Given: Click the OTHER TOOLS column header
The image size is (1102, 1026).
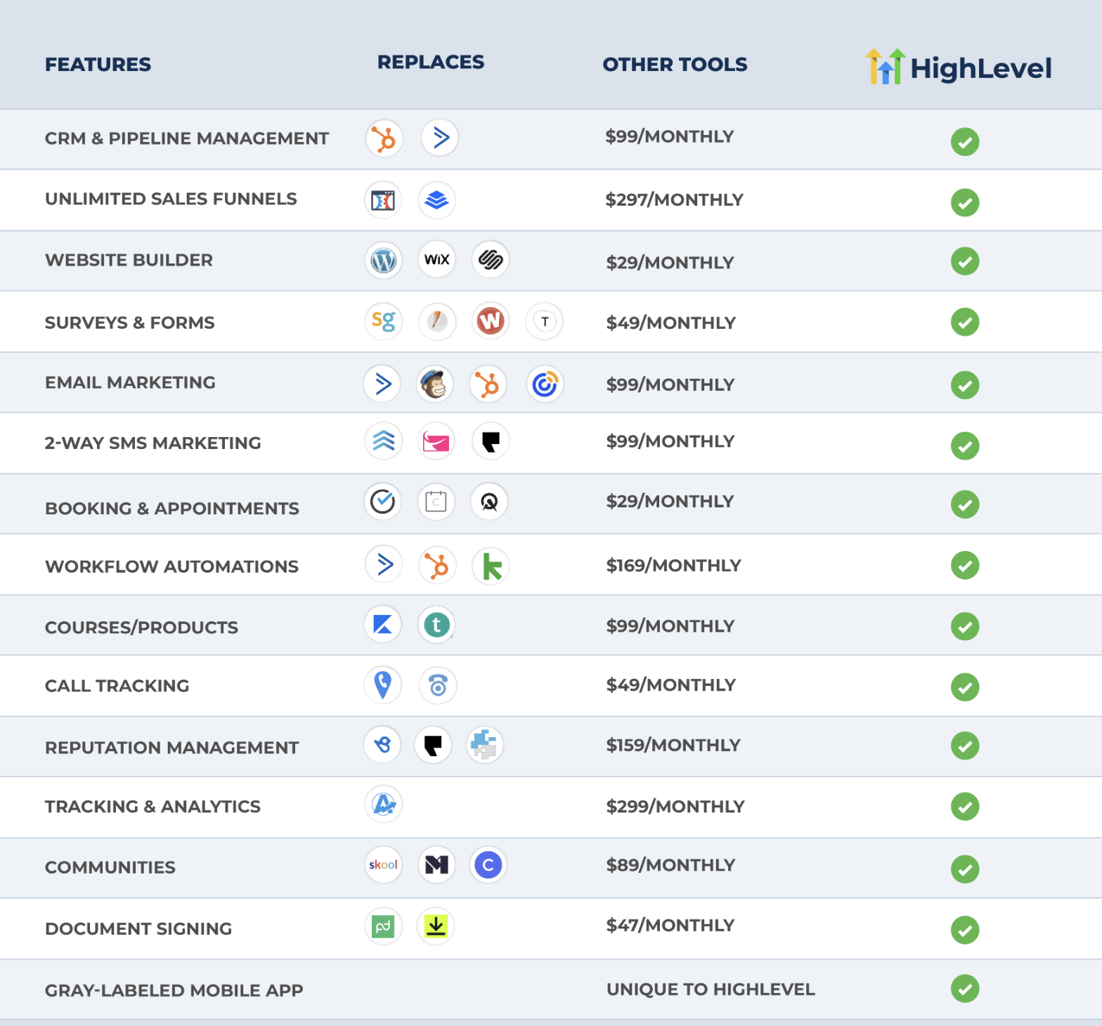Looking at the screenshot, I should [675, 65].
